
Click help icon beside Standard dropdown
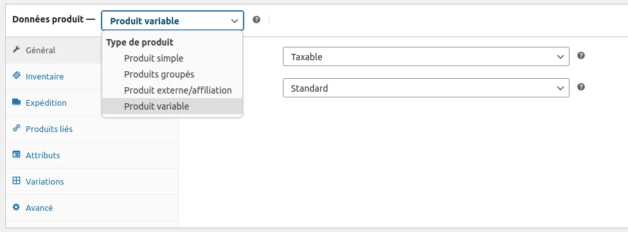click(581, 87)
